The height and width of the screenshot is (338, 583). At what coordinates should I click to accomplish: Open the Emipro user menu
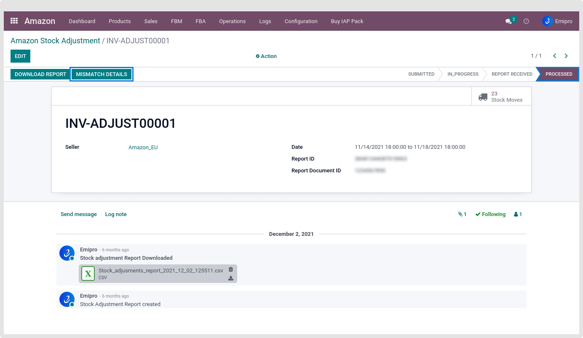(557, 21)
